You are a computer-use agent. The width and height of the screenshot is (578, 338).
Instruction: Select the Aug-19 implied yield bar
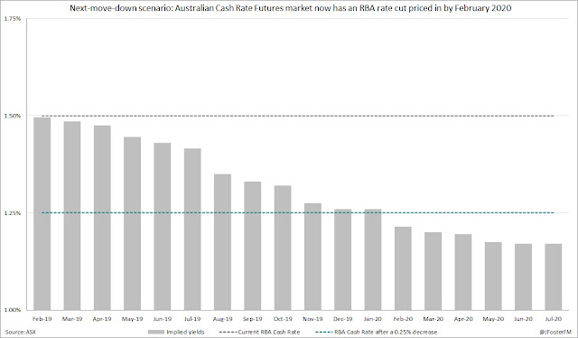[223, 242]
